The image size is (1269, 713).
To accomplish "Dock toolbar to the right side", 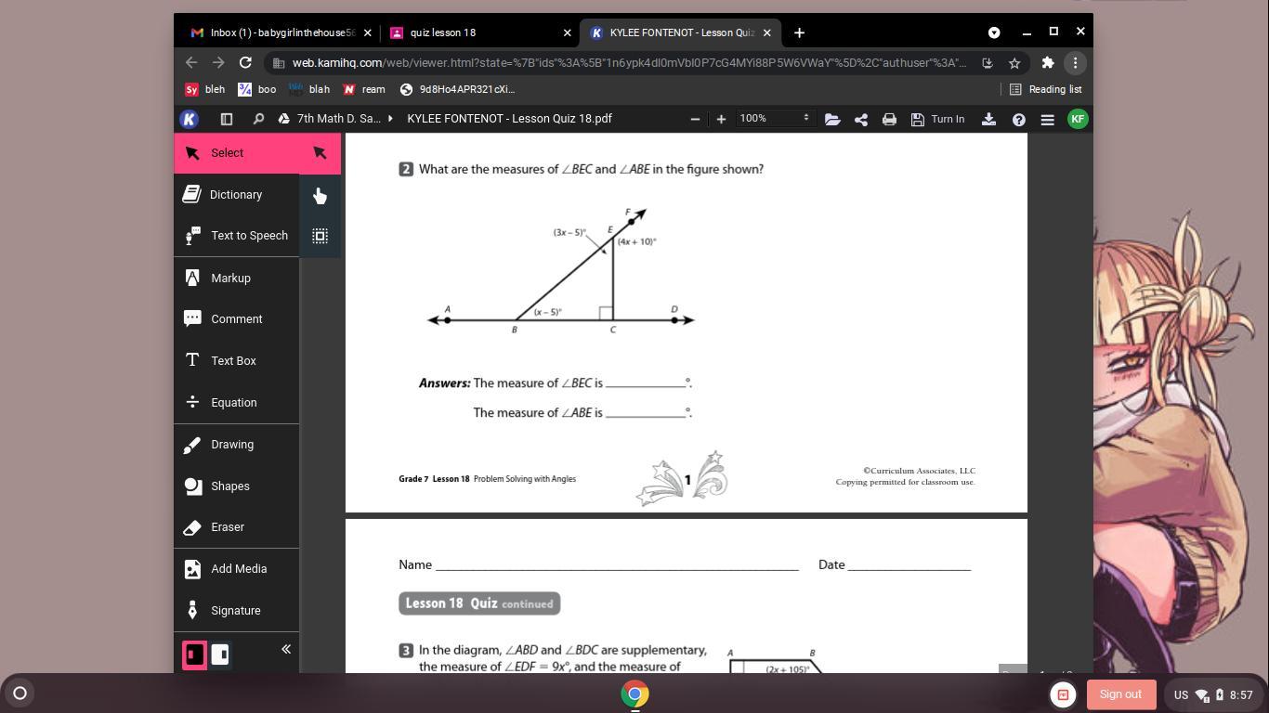I will (220, 655).
